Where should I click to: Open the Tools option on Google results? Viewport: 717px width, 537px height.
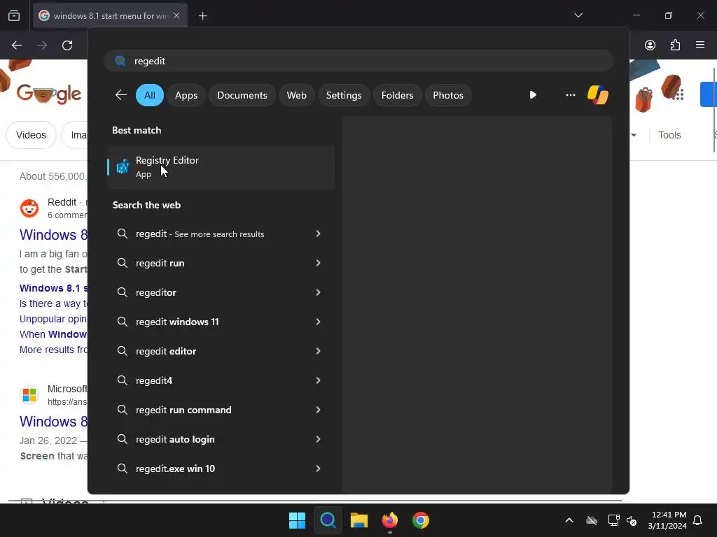click(669, 135)
